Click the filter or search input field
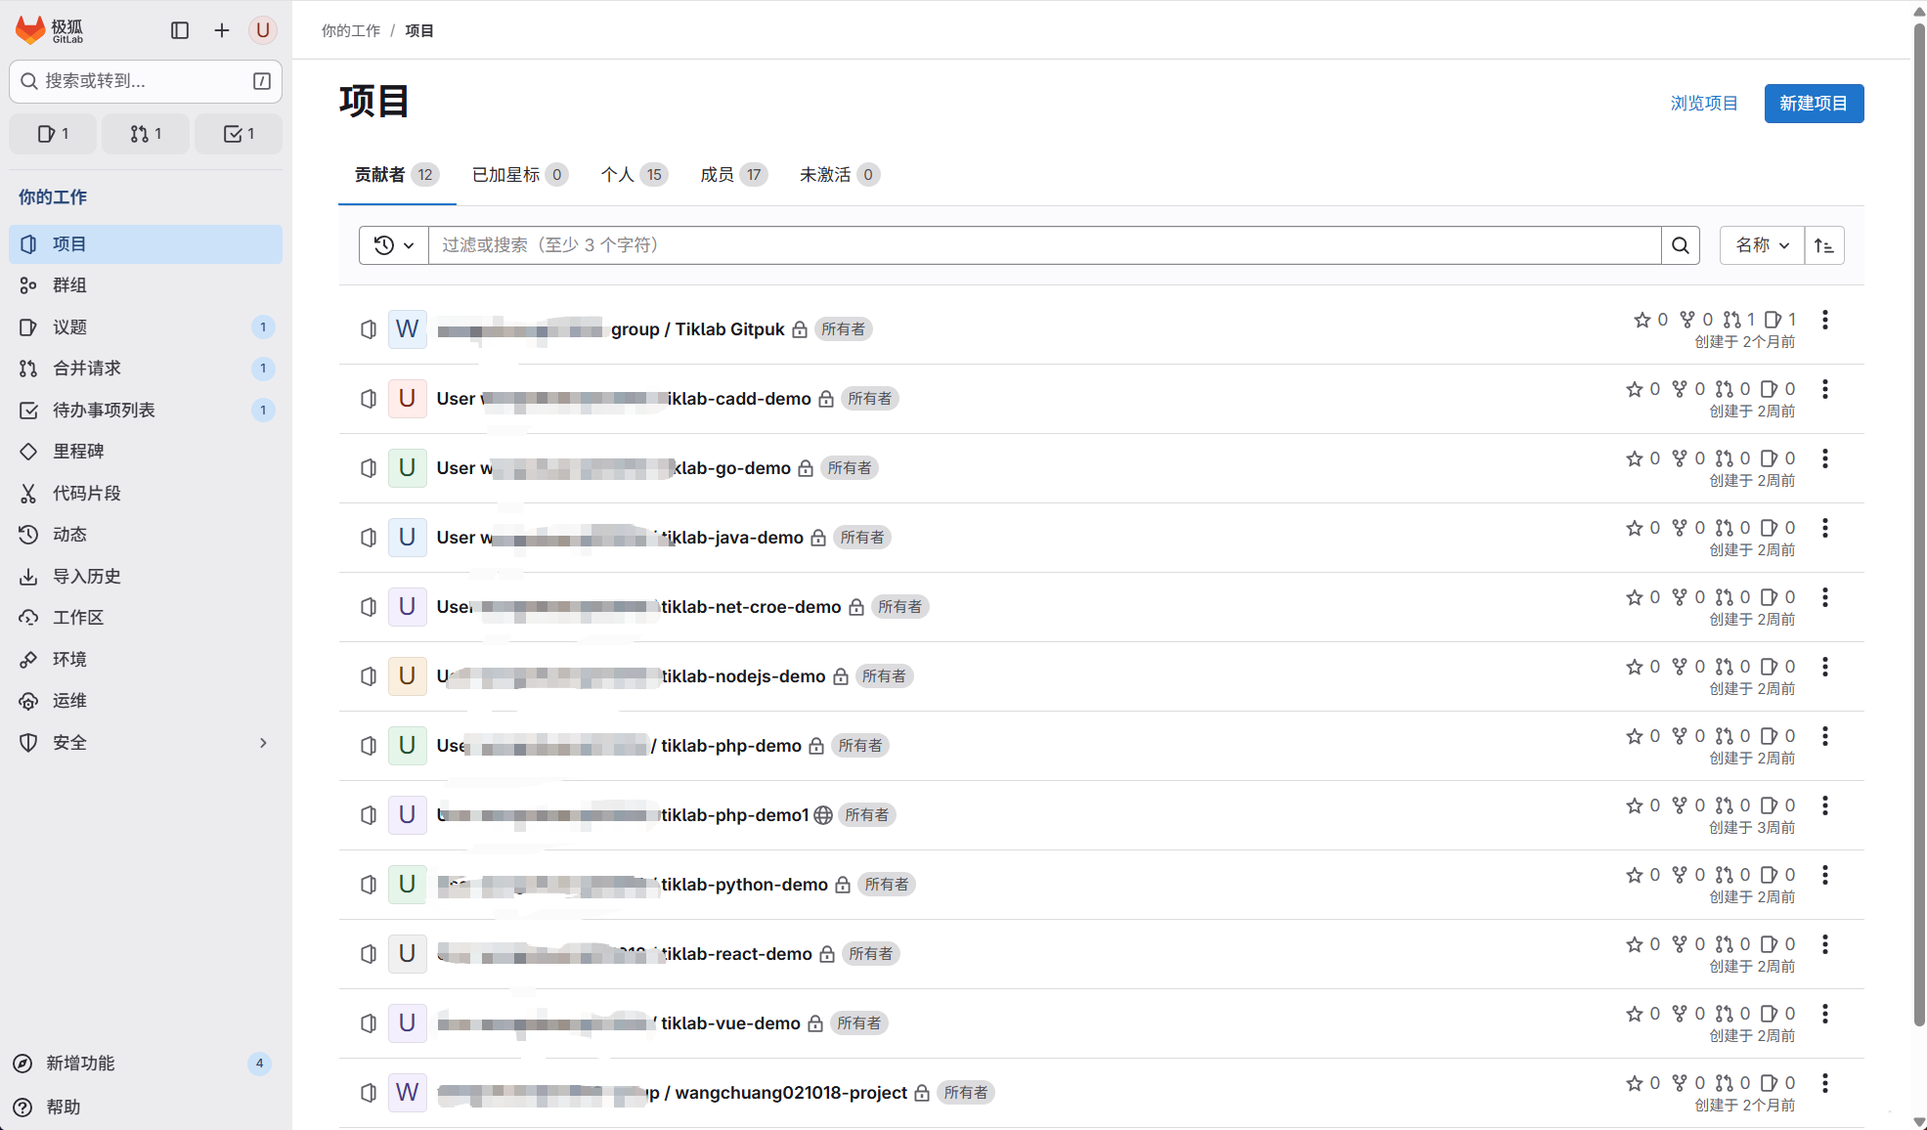Image resolution: width=1927 pixels, height=1130 pixels. point(1044,245)
